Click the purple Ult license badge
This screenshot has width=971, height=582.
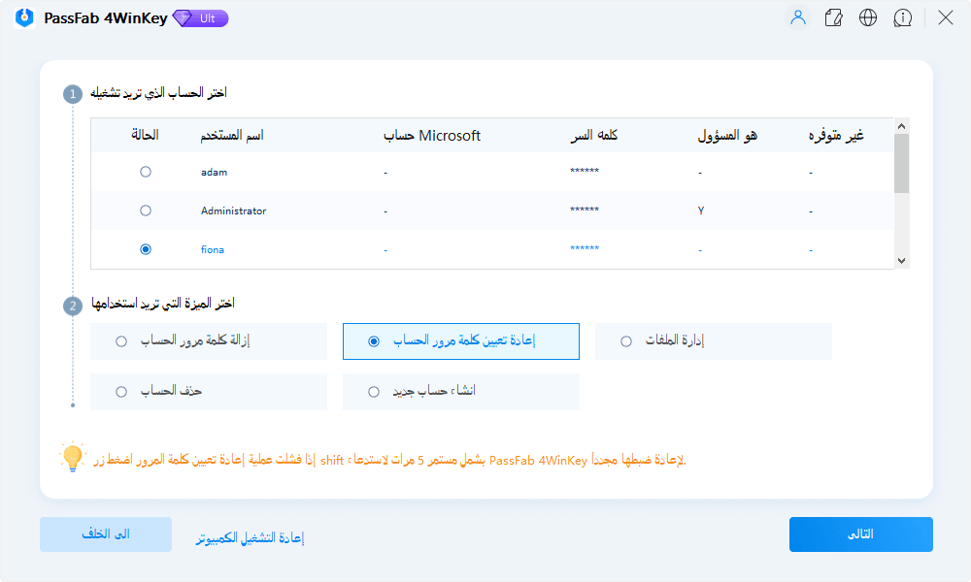click(x=201, y=17)
